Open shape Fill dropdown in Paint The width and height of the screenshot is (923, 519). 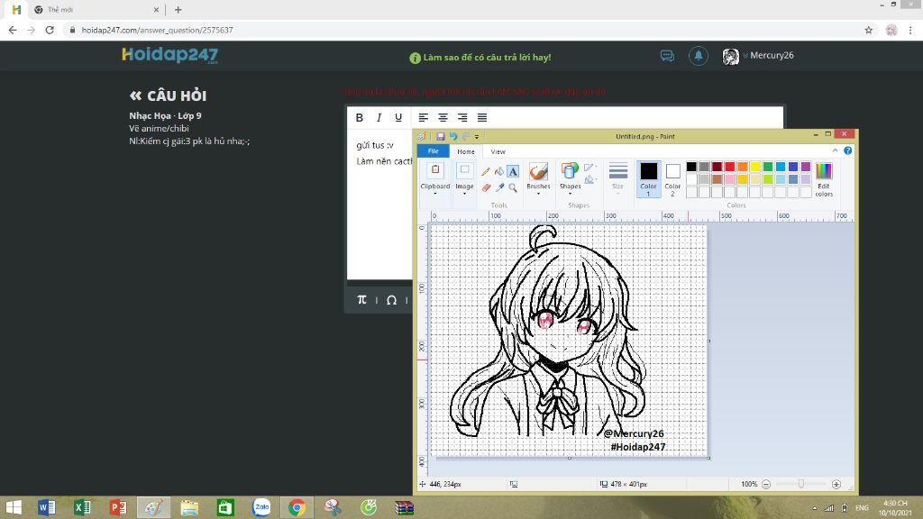(589, 179)
